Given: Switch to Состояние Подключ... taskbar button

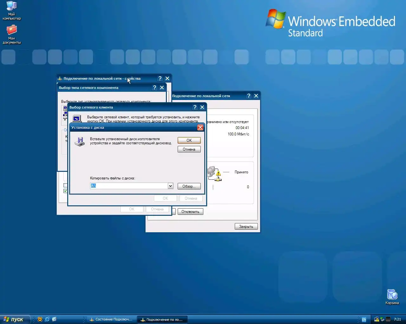Looking at the screenshot, I should 111,320.
